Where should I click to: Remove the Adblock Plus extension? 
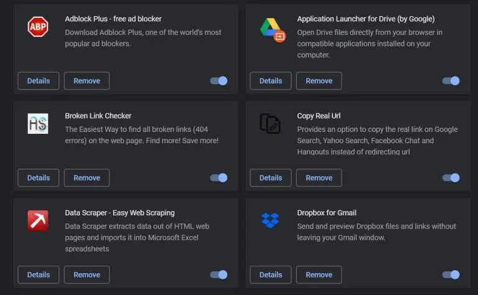(87, 81)
